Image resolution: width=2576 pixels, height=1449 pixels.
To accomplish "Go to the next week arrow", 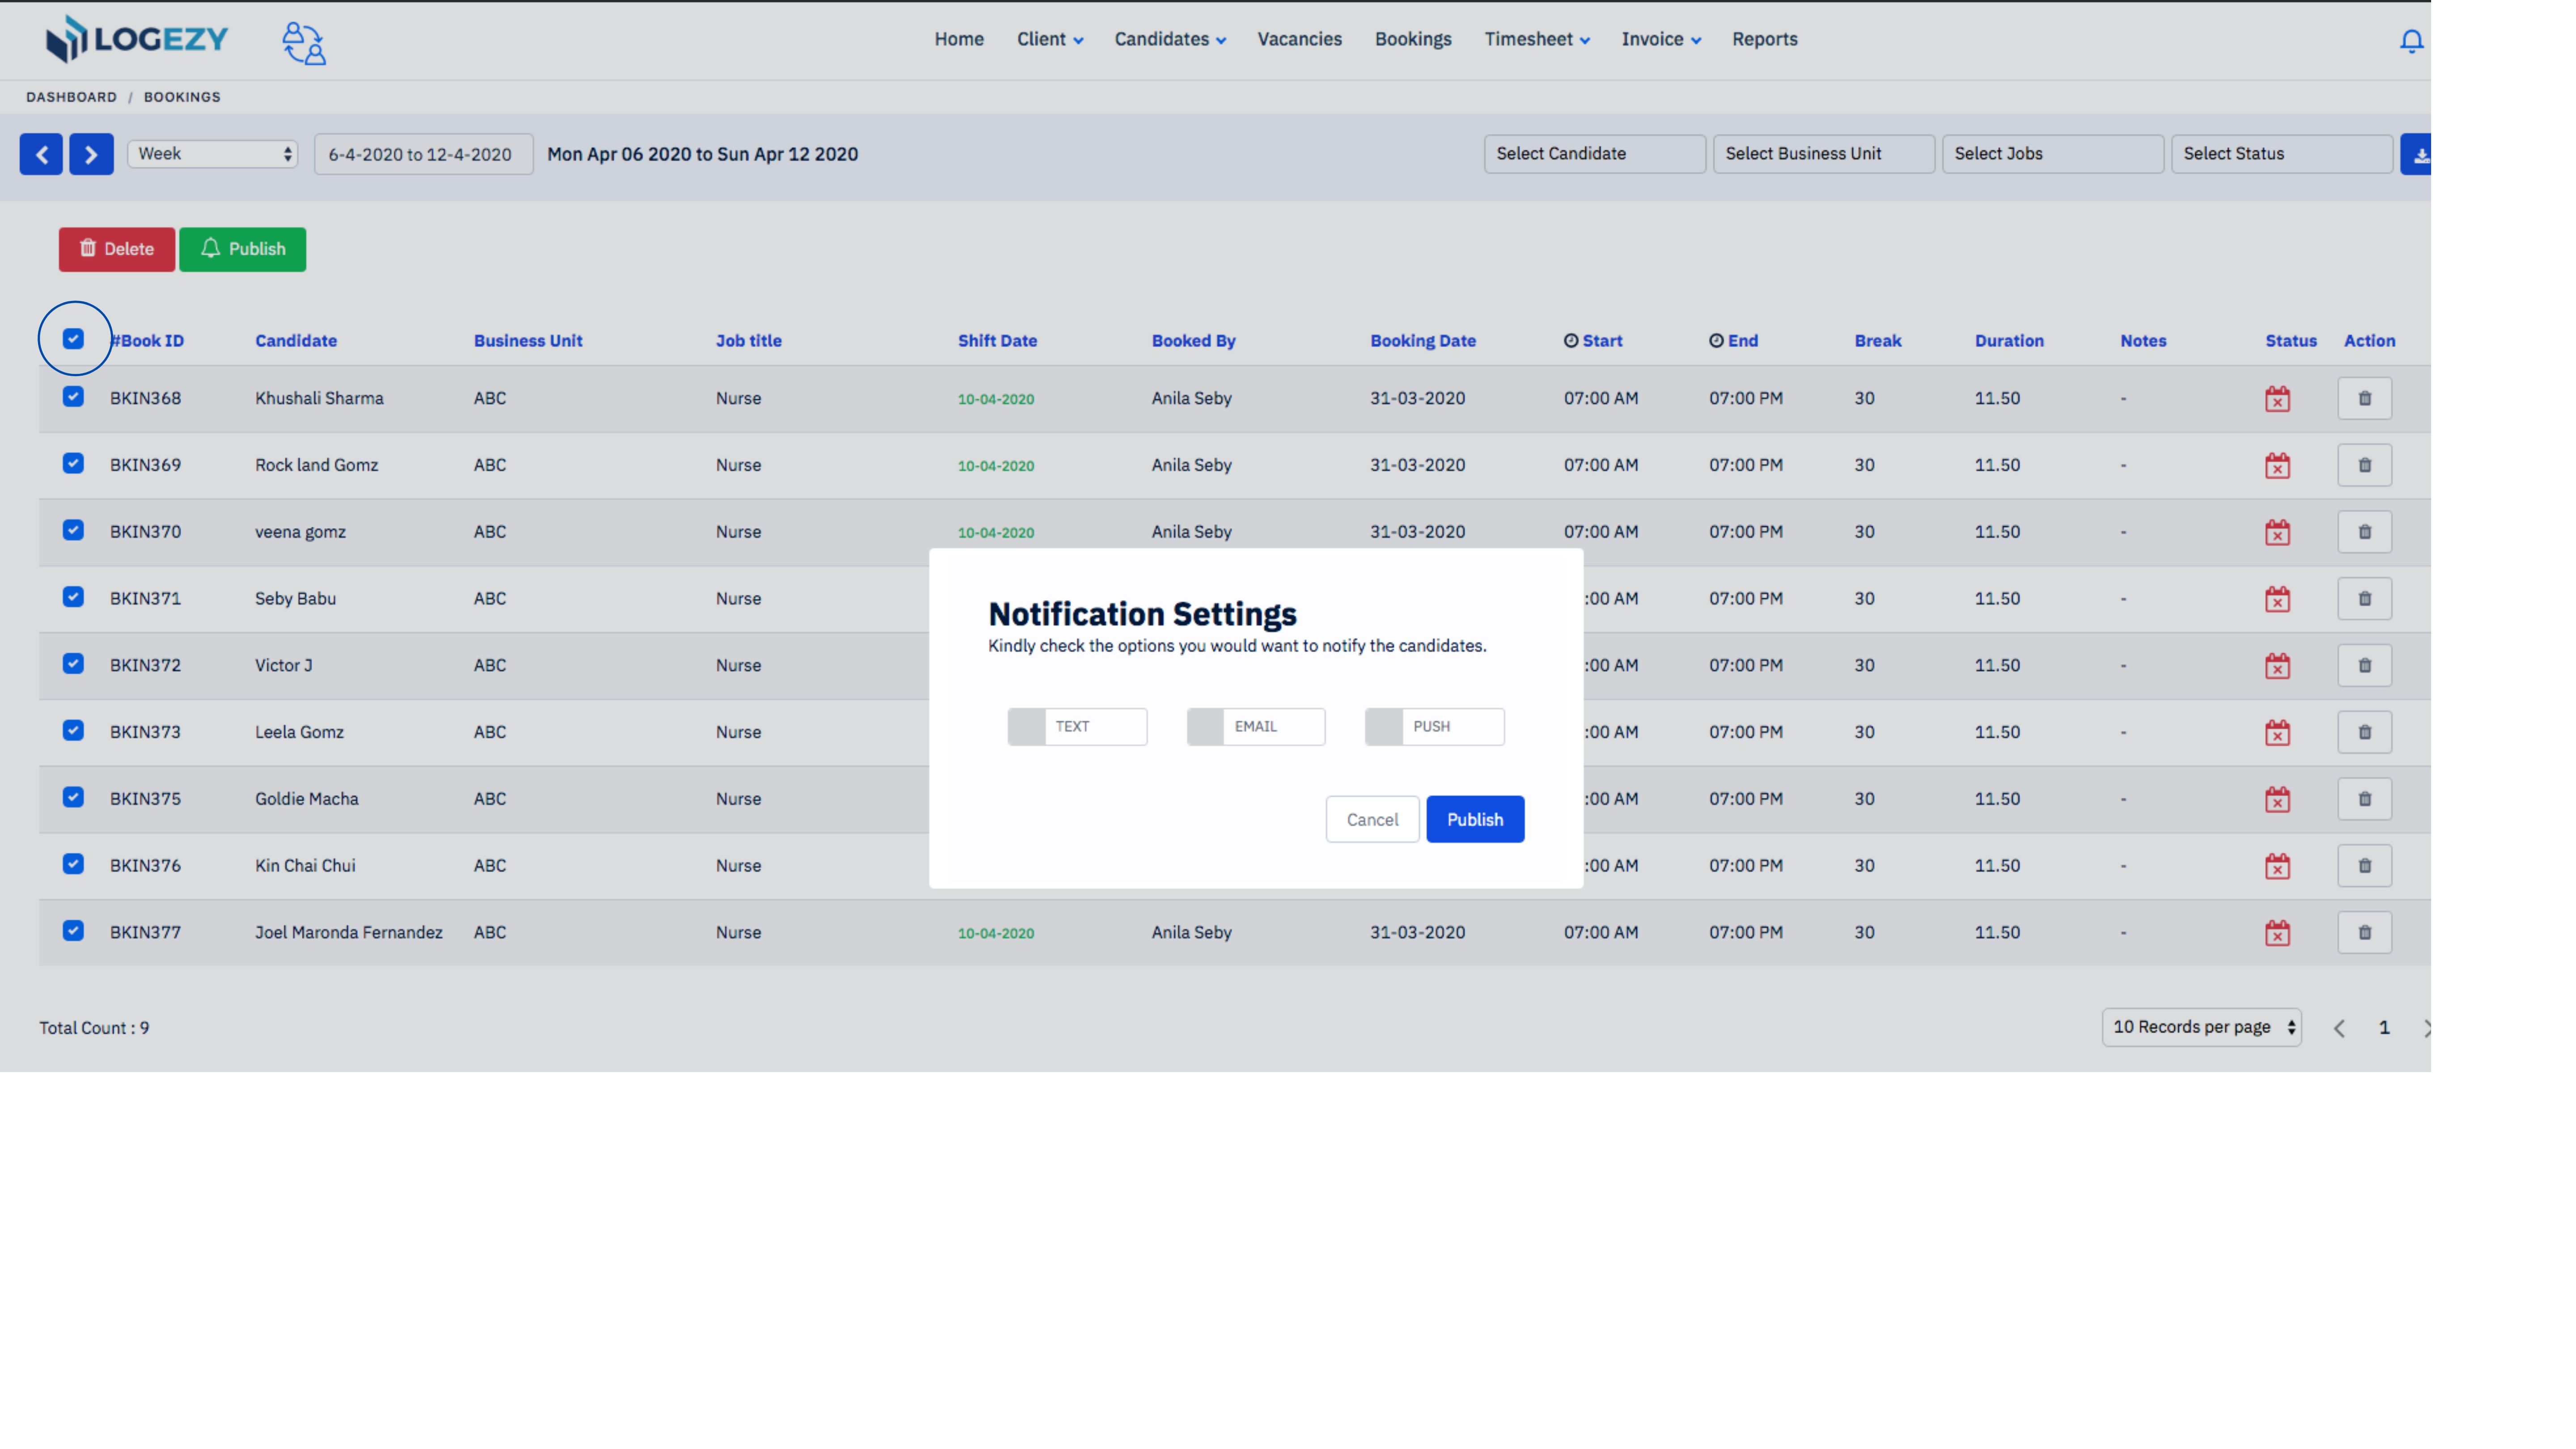I will (91, 154).
